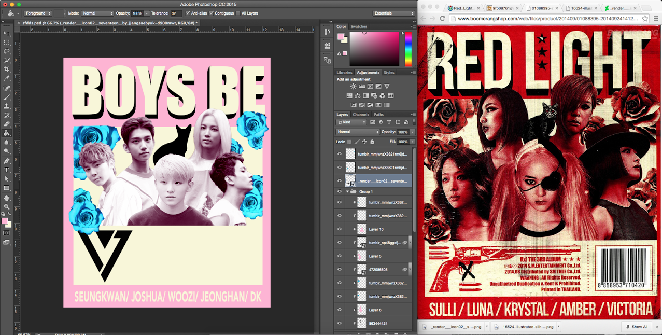
Task: Select the History Brush tool
Action: click(x=7, y=115)
